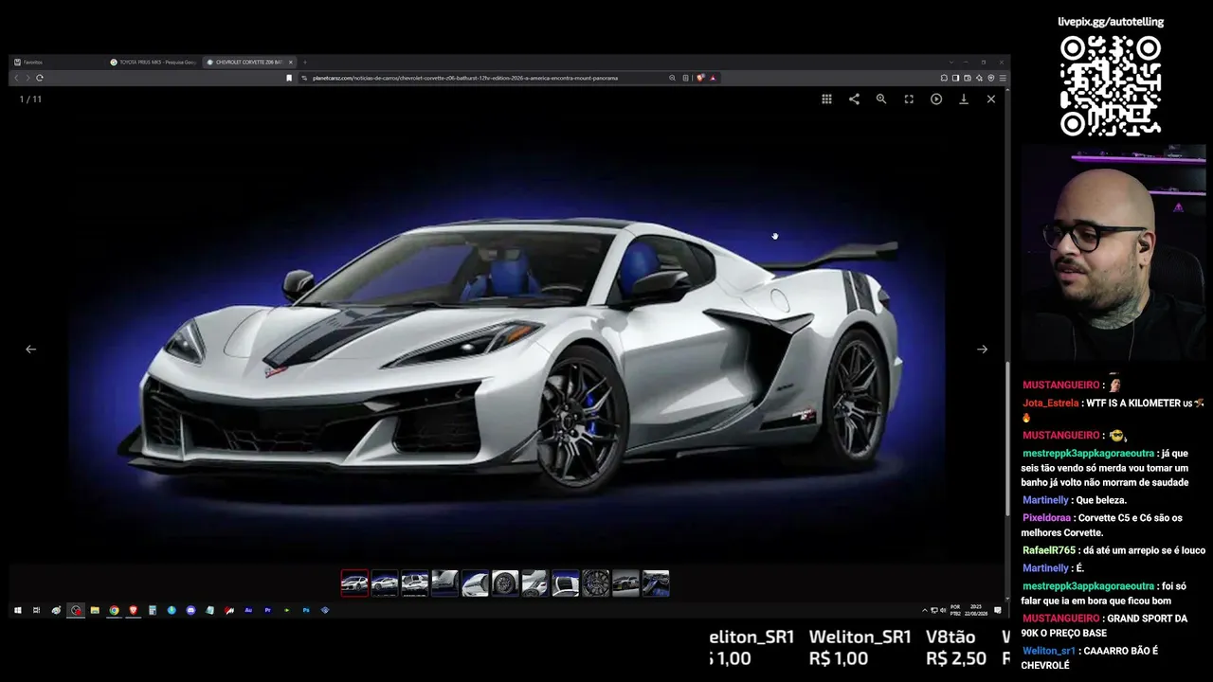This screenshot has width=1213, height=682.
Task: Reload the planetcarsz page
Action: click(x=39, y=78)
